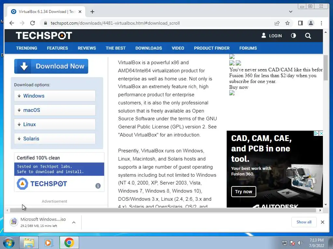The width and height of the screenshot is (333, 249).
Task: Click the TechSpot certified badge logo
Action: tap(42, 184)
